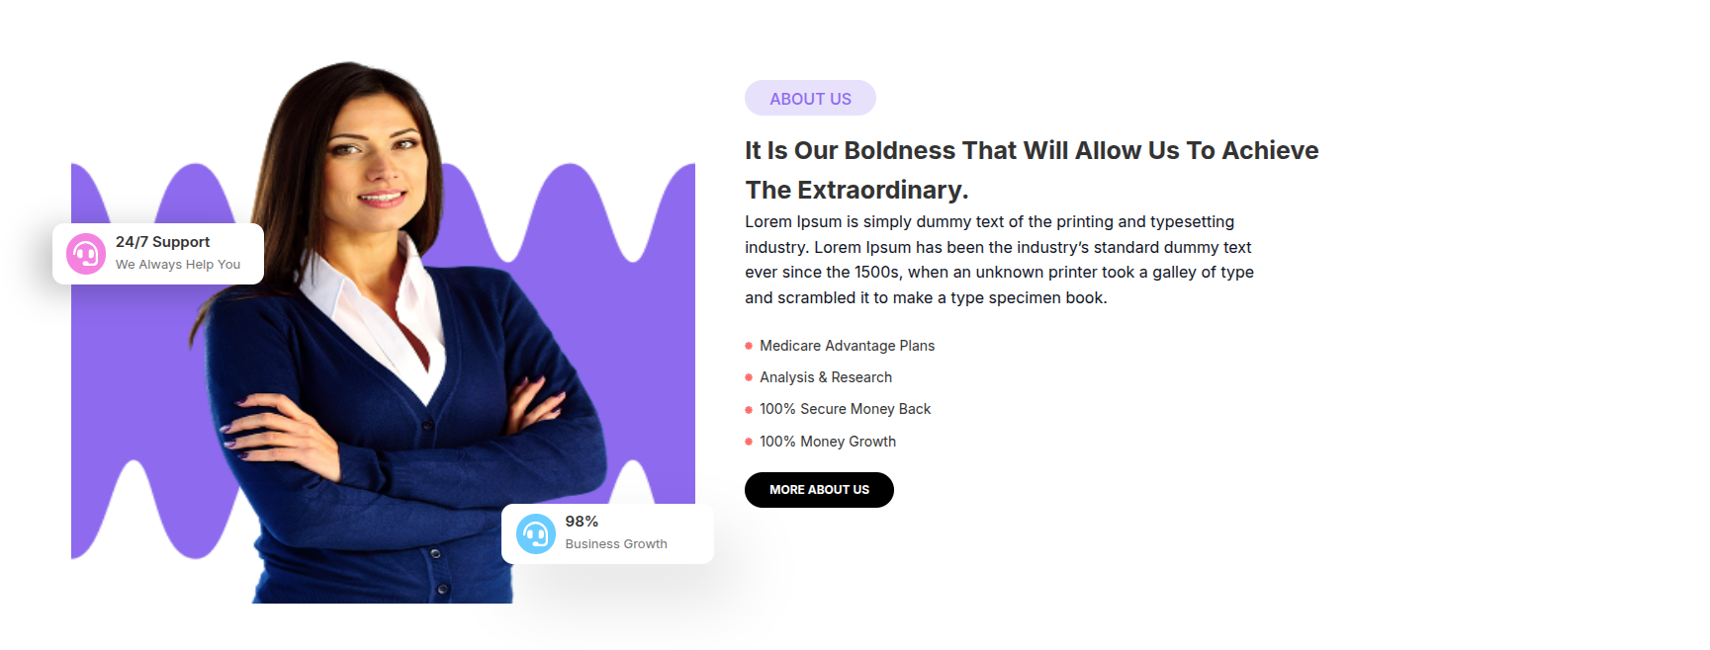Select the ABOUT US badge

click(x=810, y=99)
